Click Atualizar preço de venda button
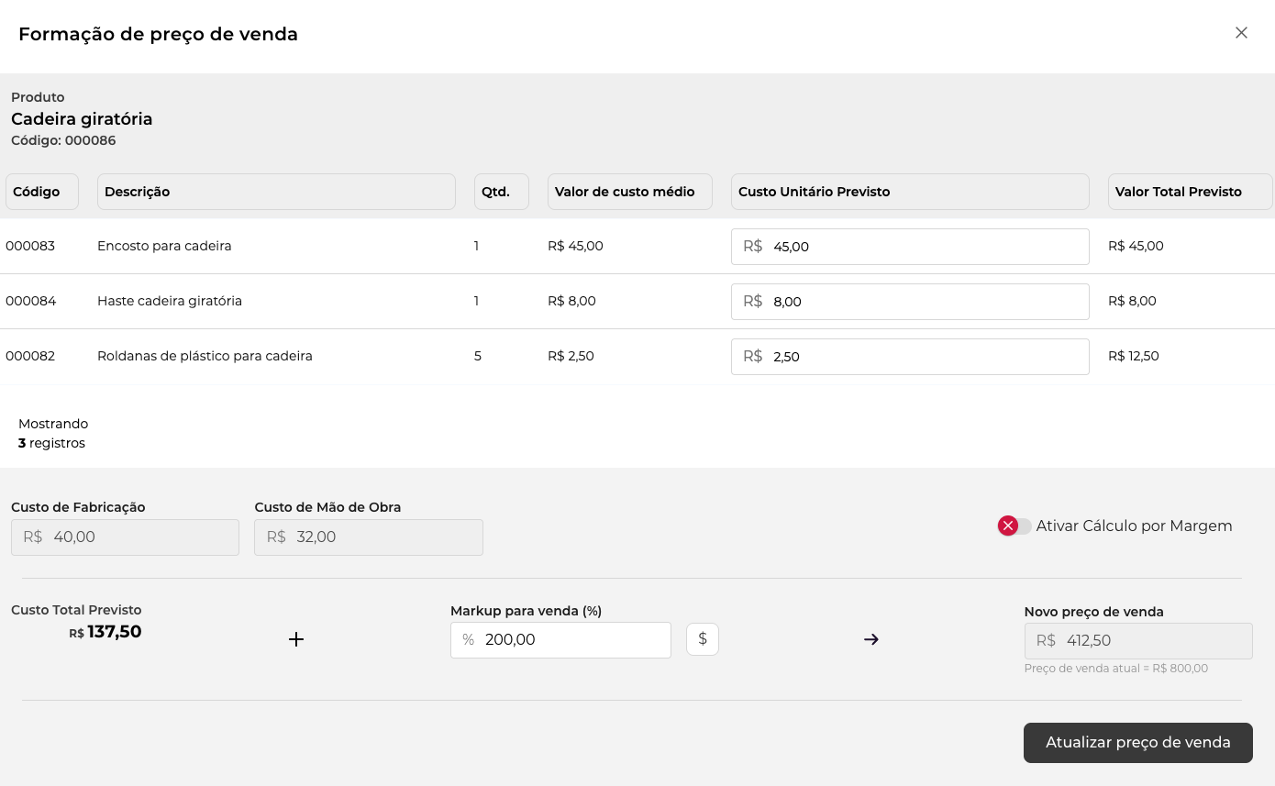1275x786 pixels. 1137,743
